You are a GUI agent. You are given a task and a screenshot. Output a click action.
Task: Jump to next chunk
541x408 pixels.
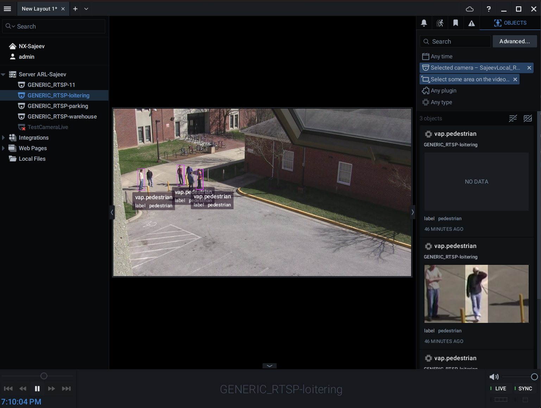click(66, 389)
